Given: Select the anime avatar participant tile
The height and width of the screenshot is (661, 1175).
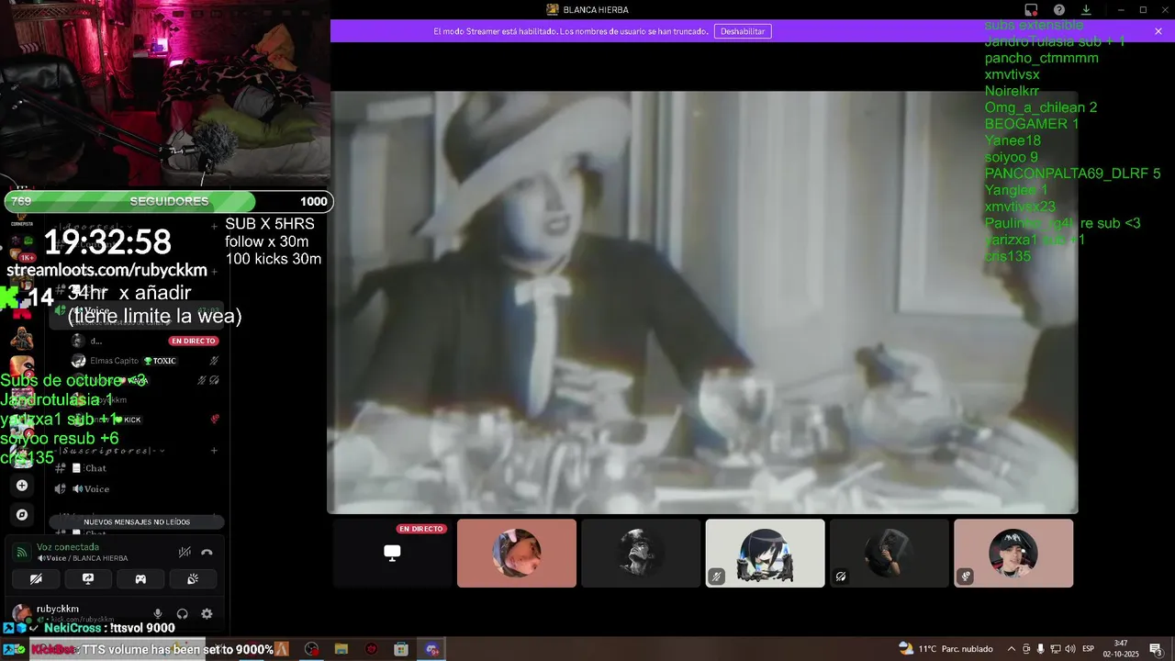Looking at the screenshot, I should [x=765, y=553].
